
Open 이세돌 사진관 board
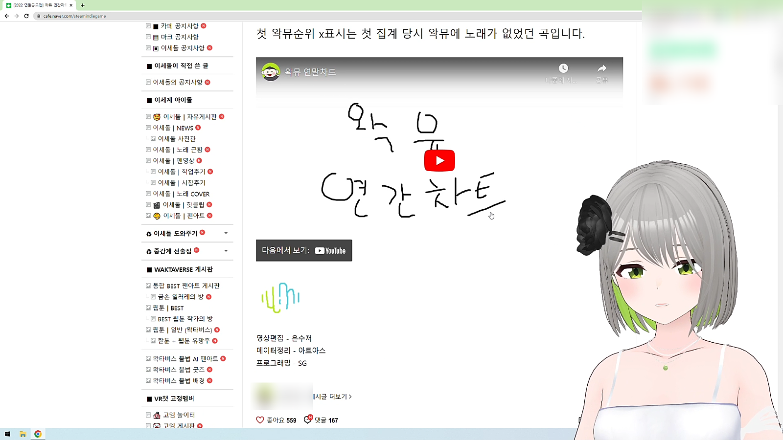177,139
